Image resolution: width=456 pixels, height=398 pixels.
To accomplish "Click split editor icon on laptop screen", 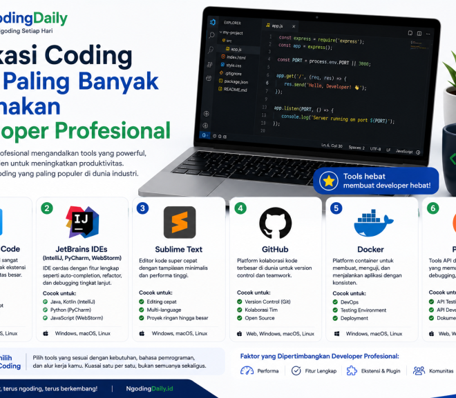I will (419, 33).
